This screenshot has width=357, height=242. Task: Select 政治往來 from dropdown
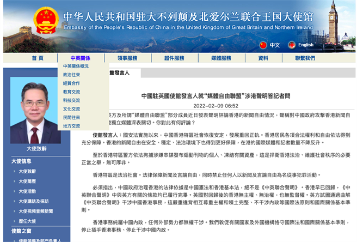tap(71, 75)
